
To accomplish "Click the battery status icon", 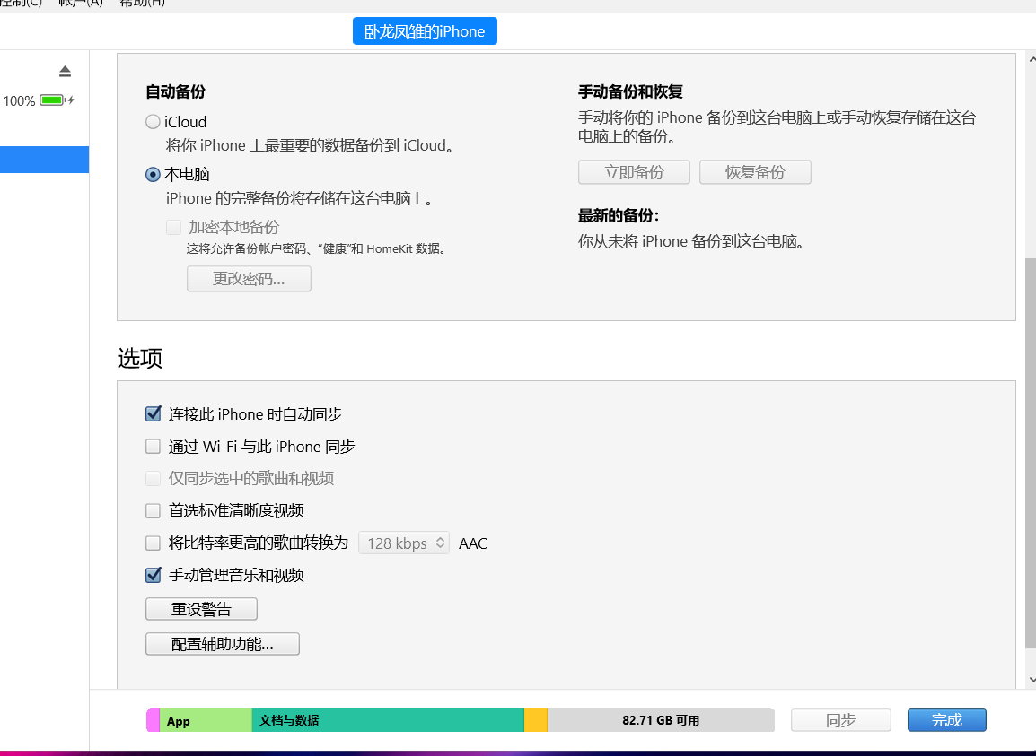I will (x=52, y=100).
